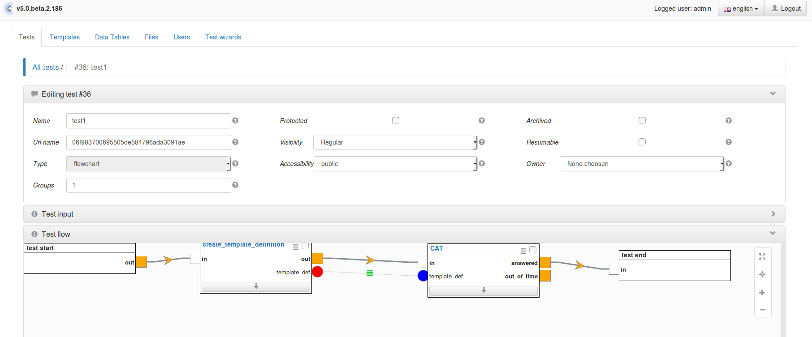Click help icon for the Visibility dropdown
812x337 pixels.
tap(482, 142)
